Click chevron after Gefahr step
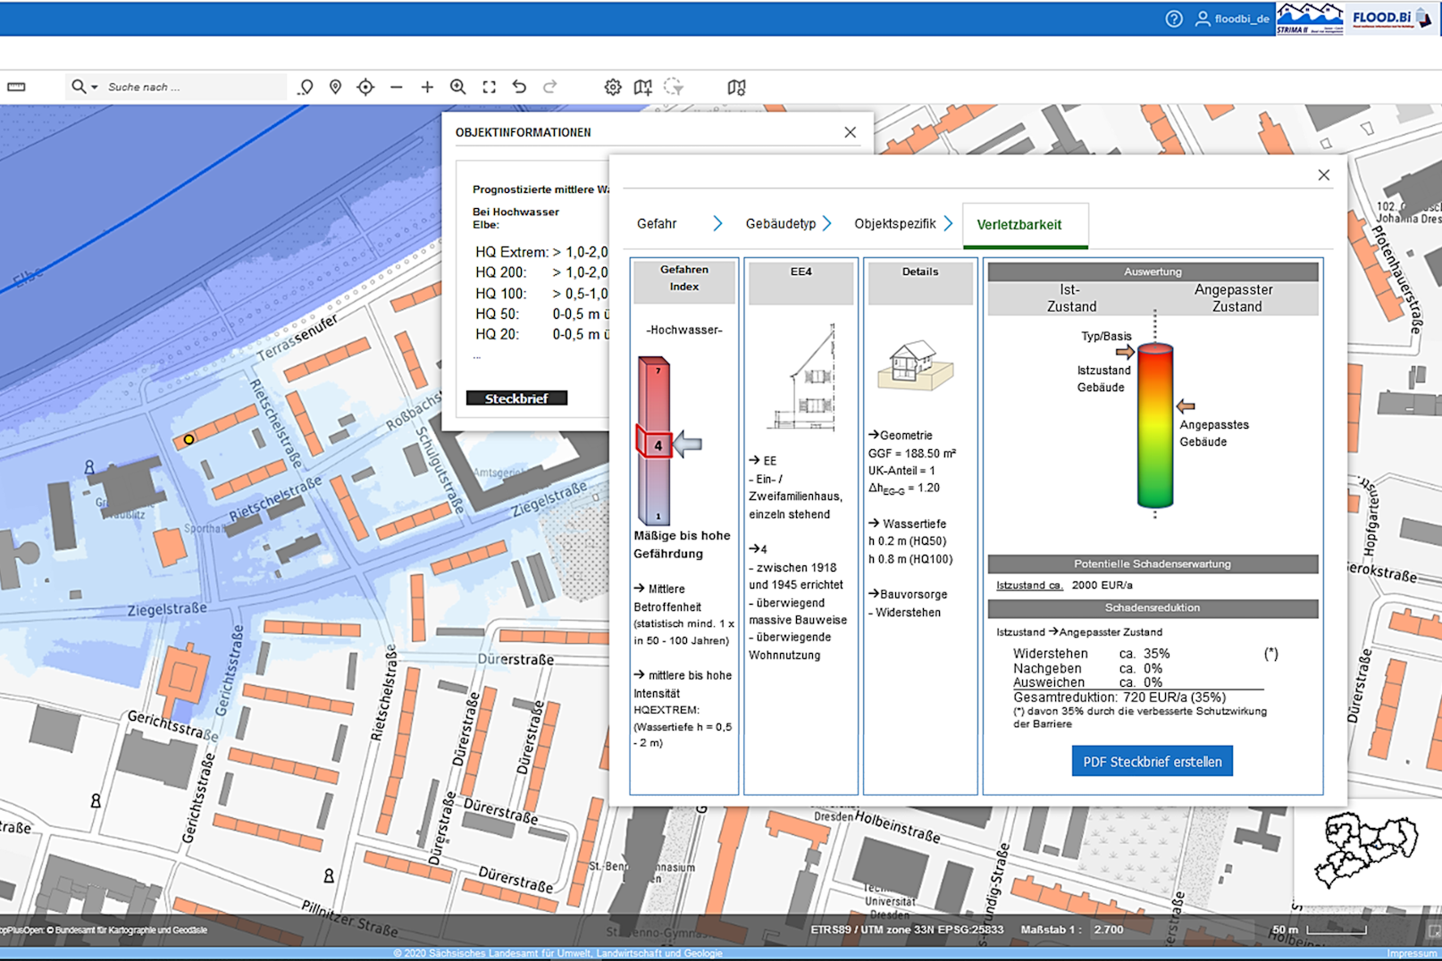This screenshot has width=1442, height=961. 717,223
